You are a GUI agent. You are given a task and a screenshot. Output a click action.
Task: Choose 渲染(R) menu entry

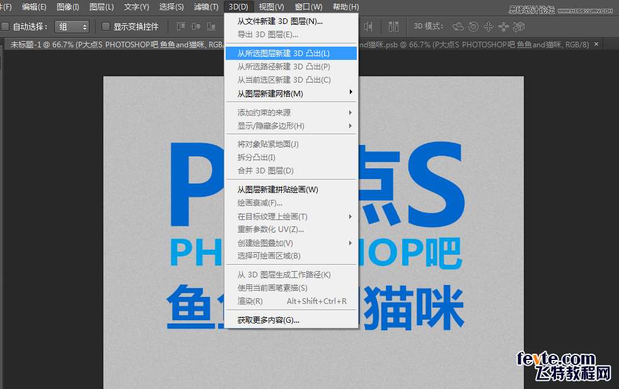(x=291, y=301)
